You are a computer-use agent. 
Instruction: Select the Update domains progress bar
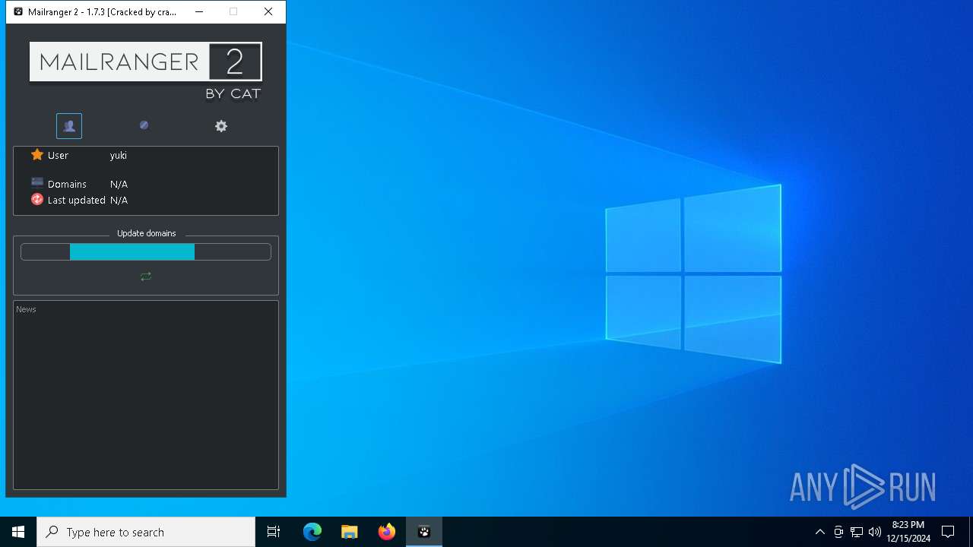146,252
